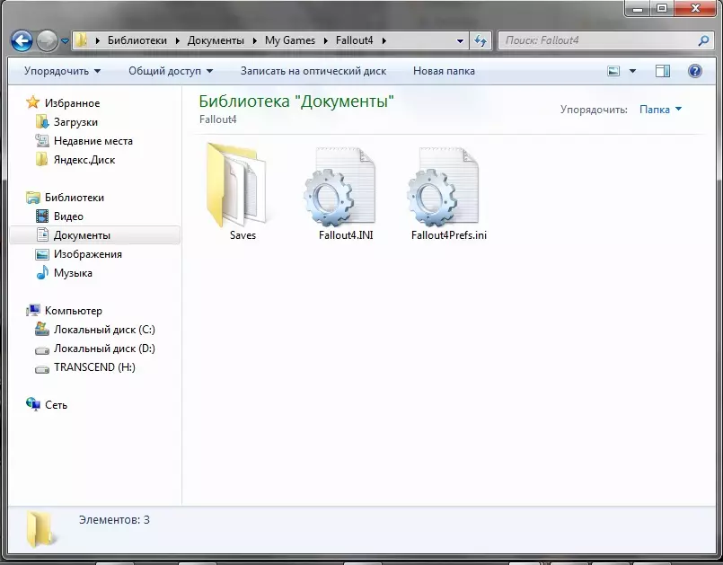Click Fallout4 in the address bar
723x565 pixels.
click(355, 40)
